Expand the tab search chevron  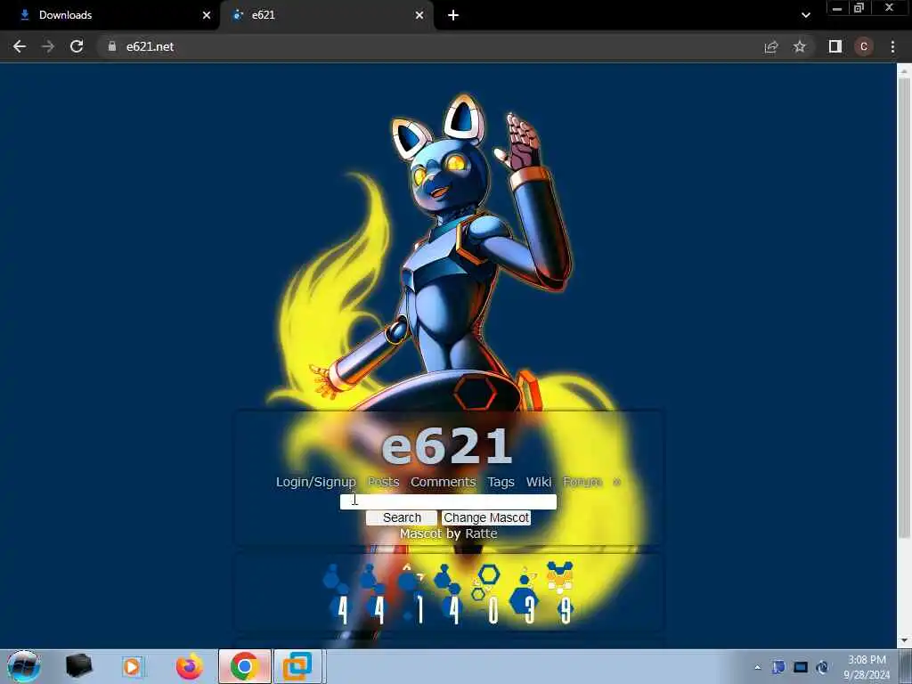click(x=805, y=15)
